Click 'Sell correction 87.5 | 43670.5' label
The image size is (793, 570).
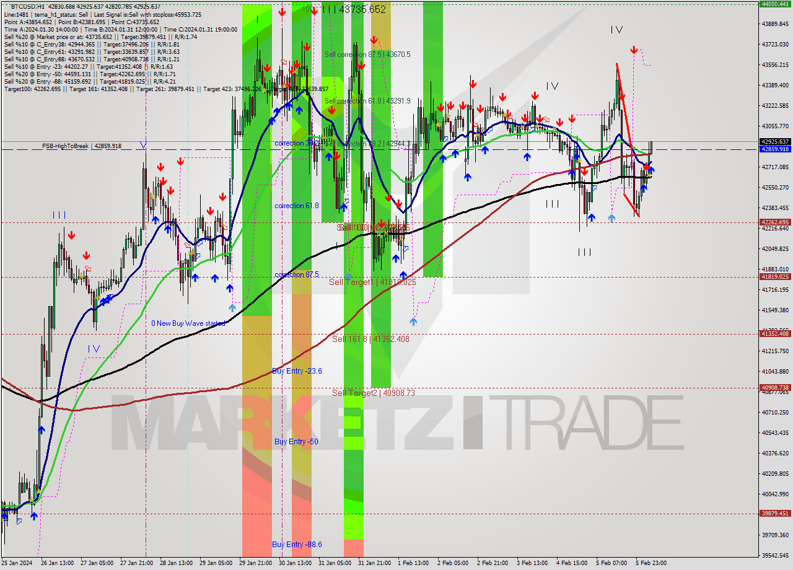[x=367, y=55]
